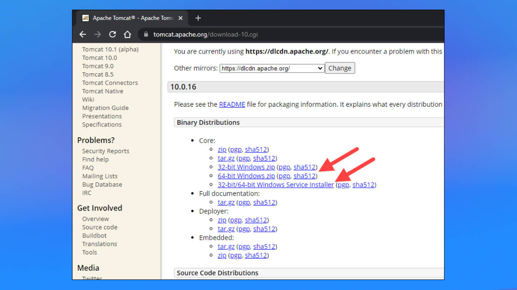Image resolution: width=517 pixels, height=290 pixels.
Task: Click the padlock site security icon
Action: click(146, 35)
